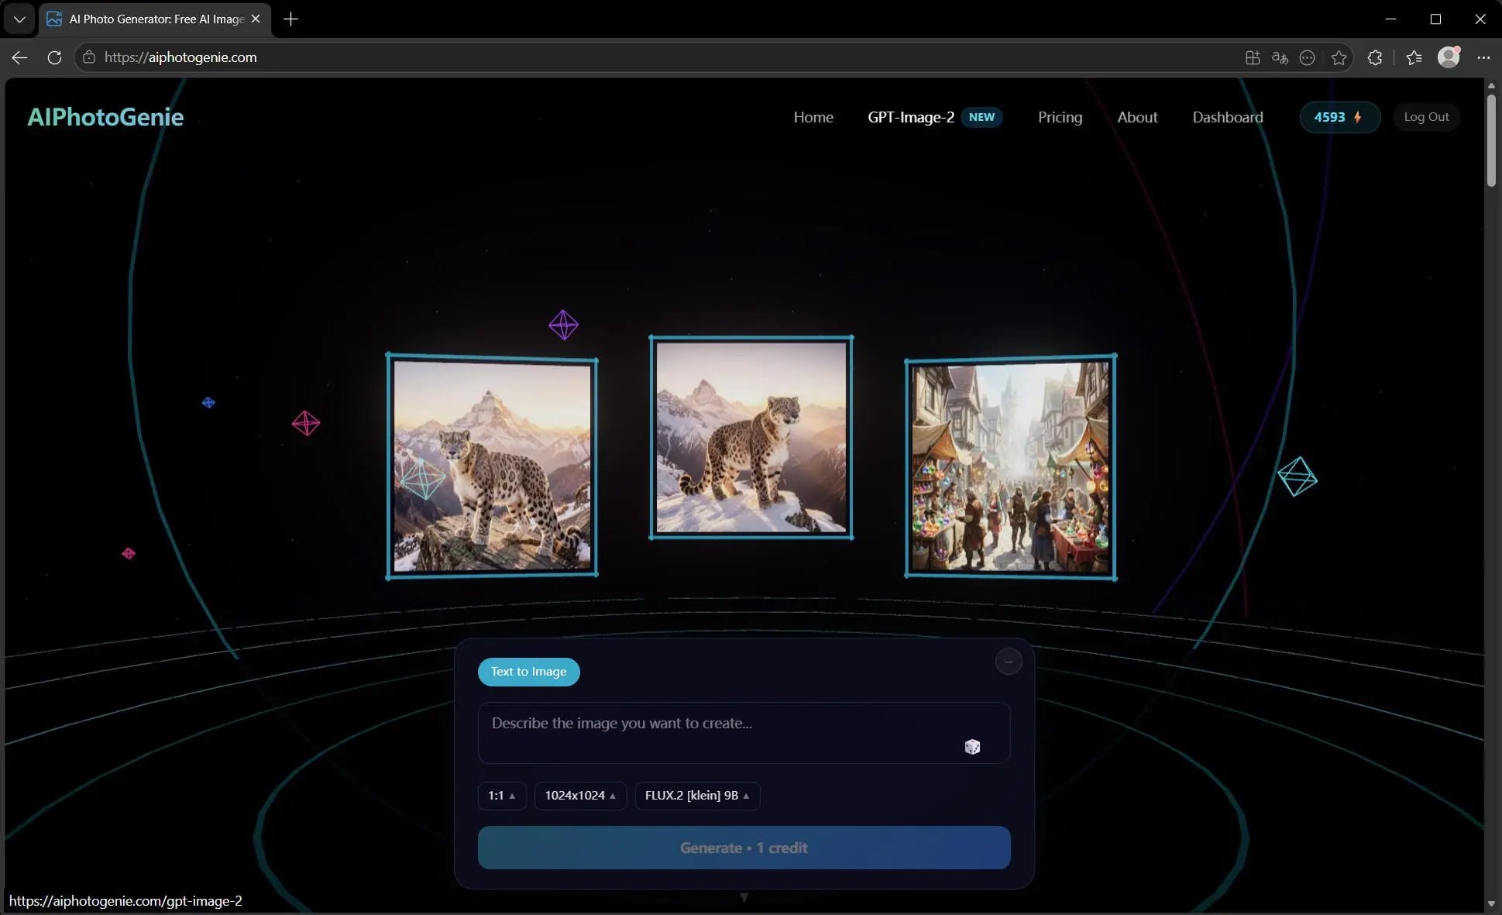Viewport: 1502px width, 915px height.
Task: Click the Log Out button
Action: (1426, 117)
